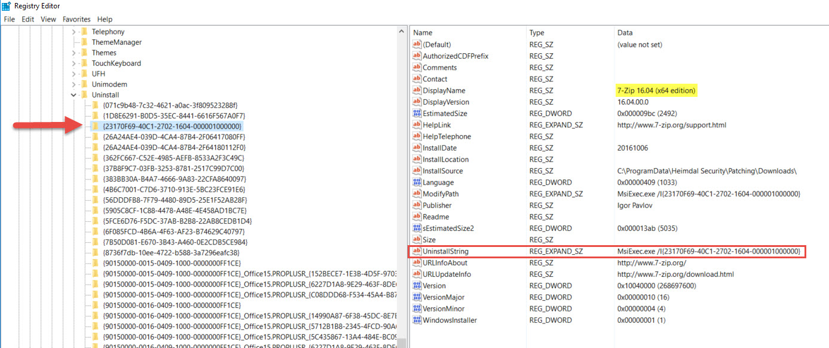The width and height of the screenshot is (829, 348).
Task: Click folder icon of {8736f7db-10ee-4722-b588-3a7296eafc38}
Action: (x=96, y=253)
